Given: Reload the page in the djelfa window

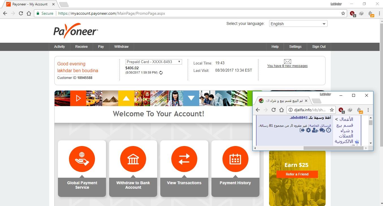Looking at the screenshot, I should point(273,110).
